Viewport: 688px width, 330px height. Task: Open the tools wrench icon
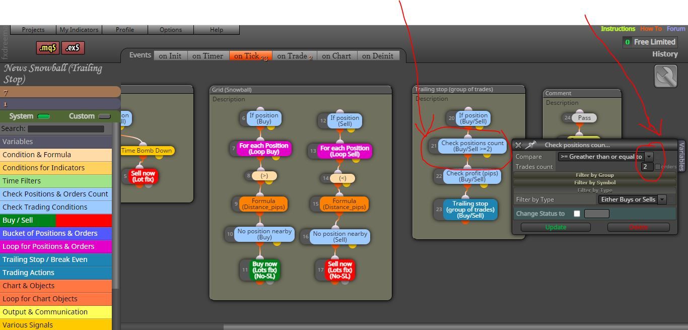point(665,76)
